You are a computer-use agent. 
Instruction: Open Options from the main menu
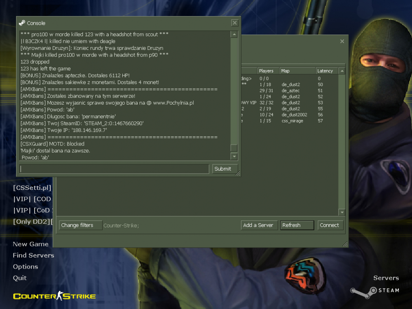pyautogui.click(x=25, y=267)
